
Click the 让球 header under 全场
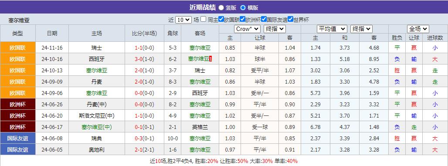click(x=414, y=38)
